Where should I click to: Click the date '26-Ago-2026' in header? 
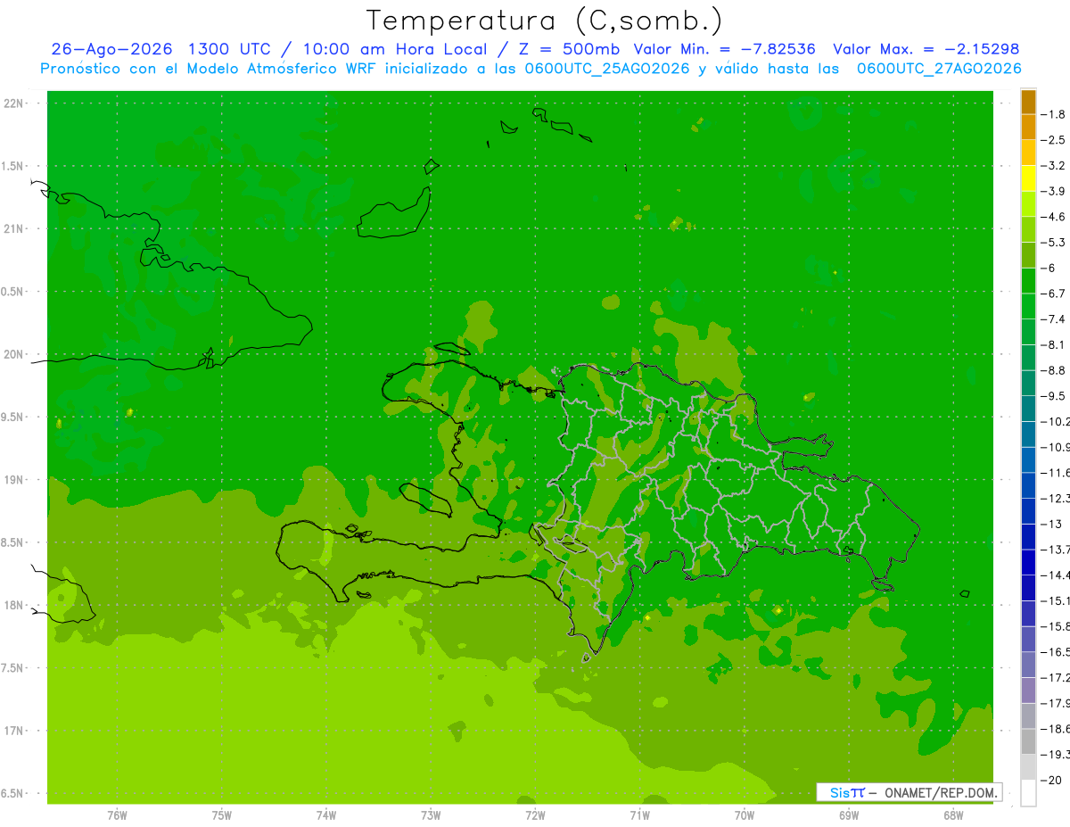[111, 49]
